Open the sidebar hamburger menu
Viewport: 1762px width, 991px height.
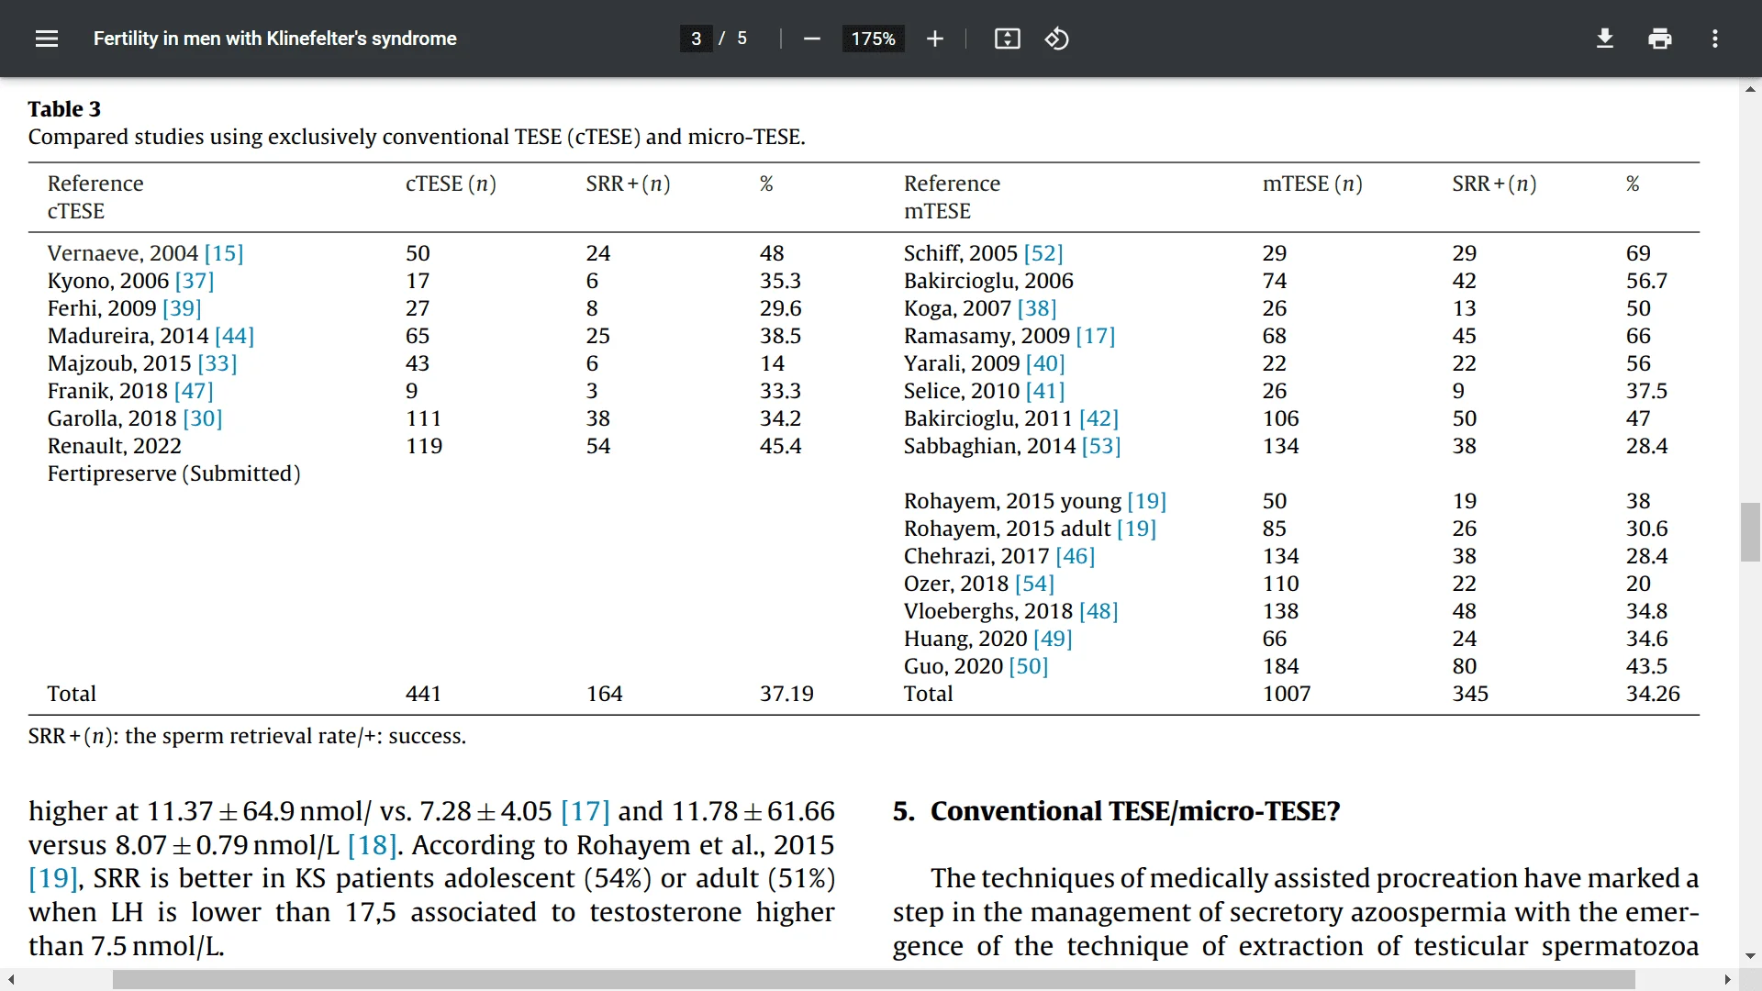coord(47,39)
